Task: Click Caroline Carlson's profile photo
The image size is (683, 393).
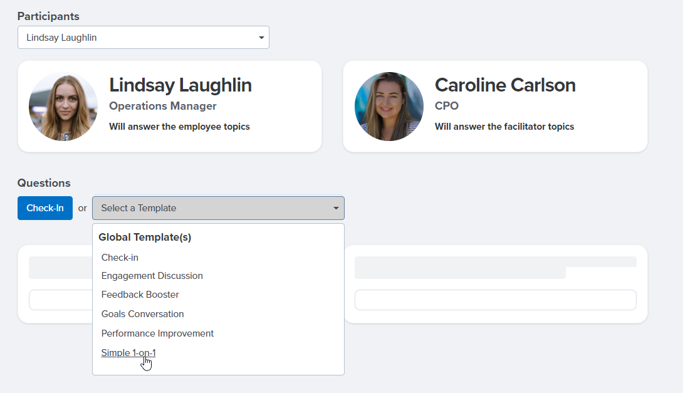Action: tap(389, 107)
